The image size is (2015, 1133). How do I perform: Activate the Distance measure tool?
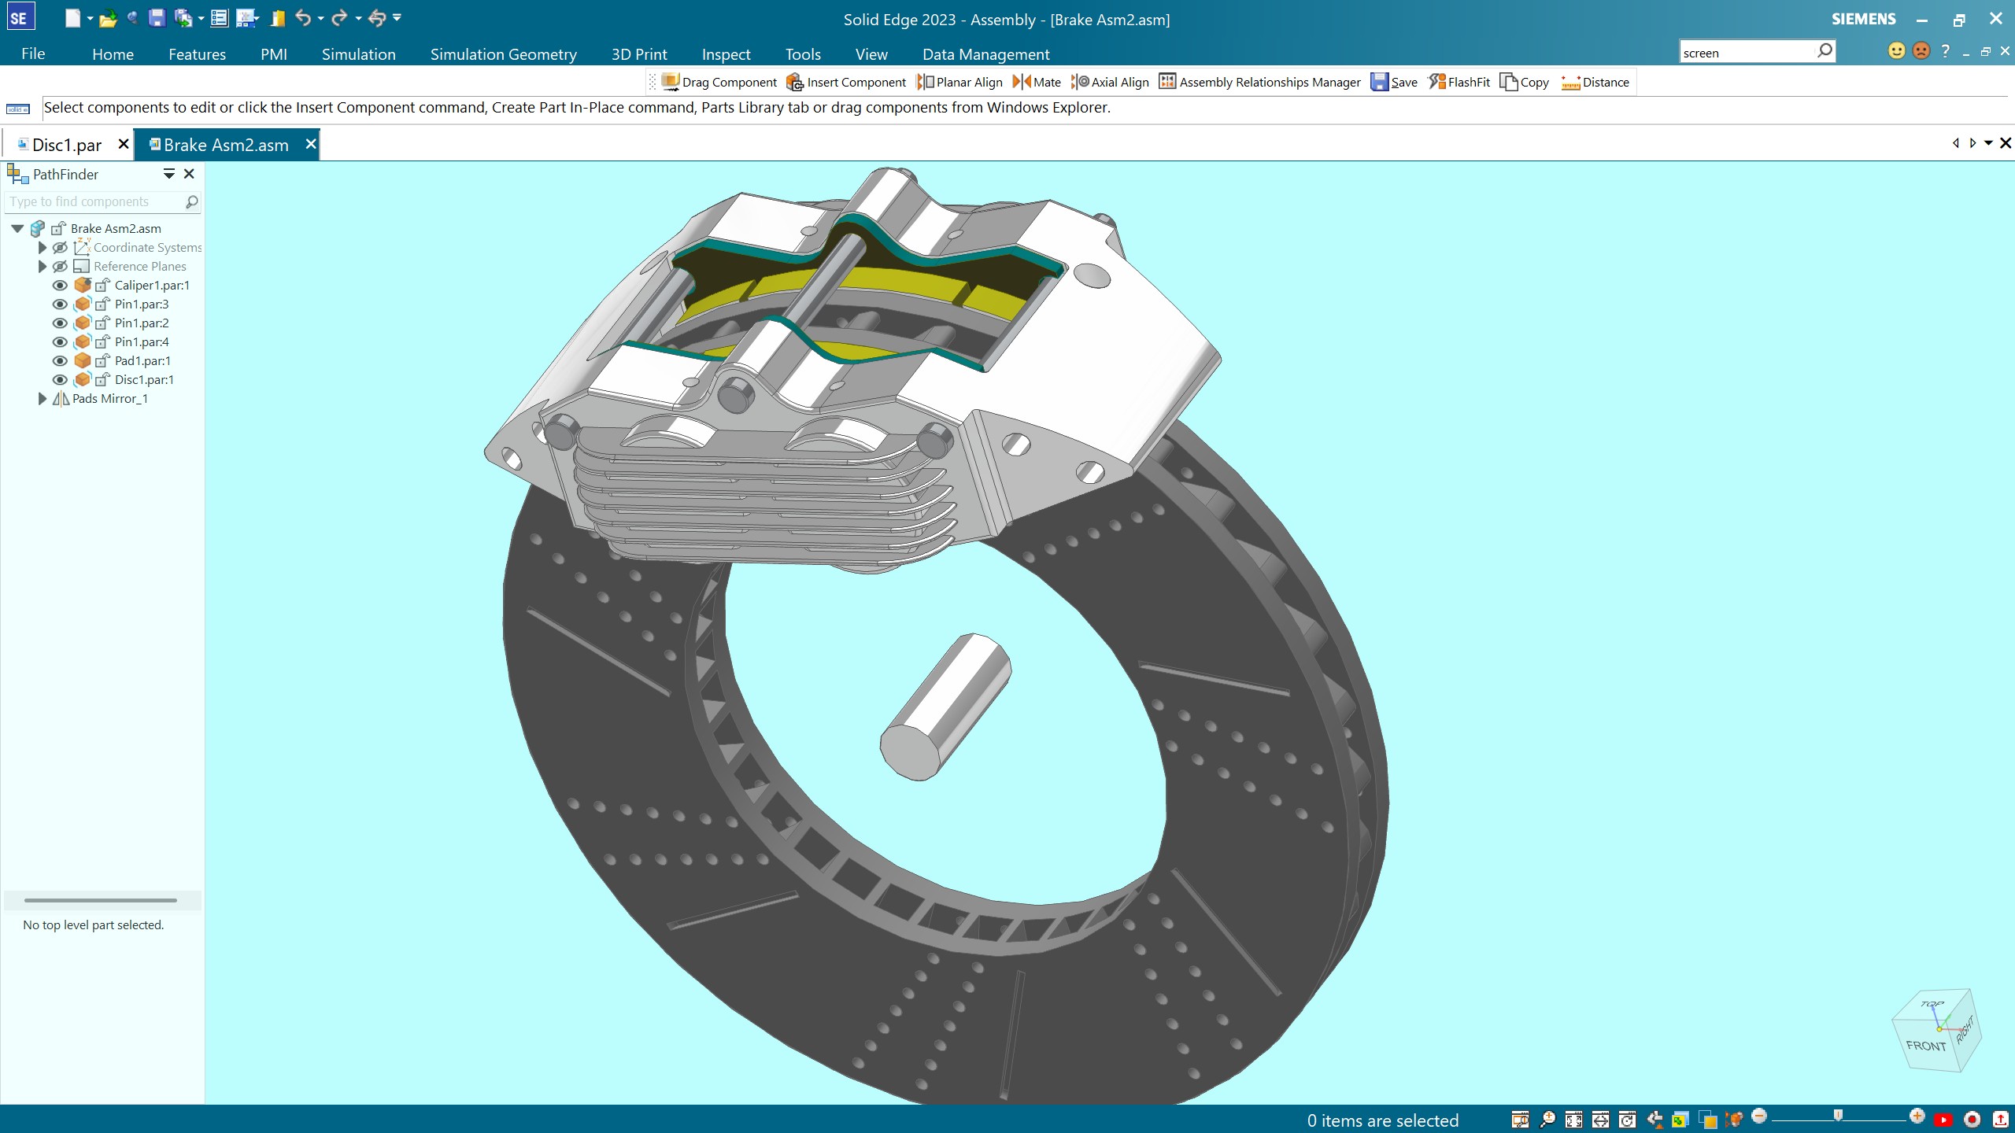1595,82
